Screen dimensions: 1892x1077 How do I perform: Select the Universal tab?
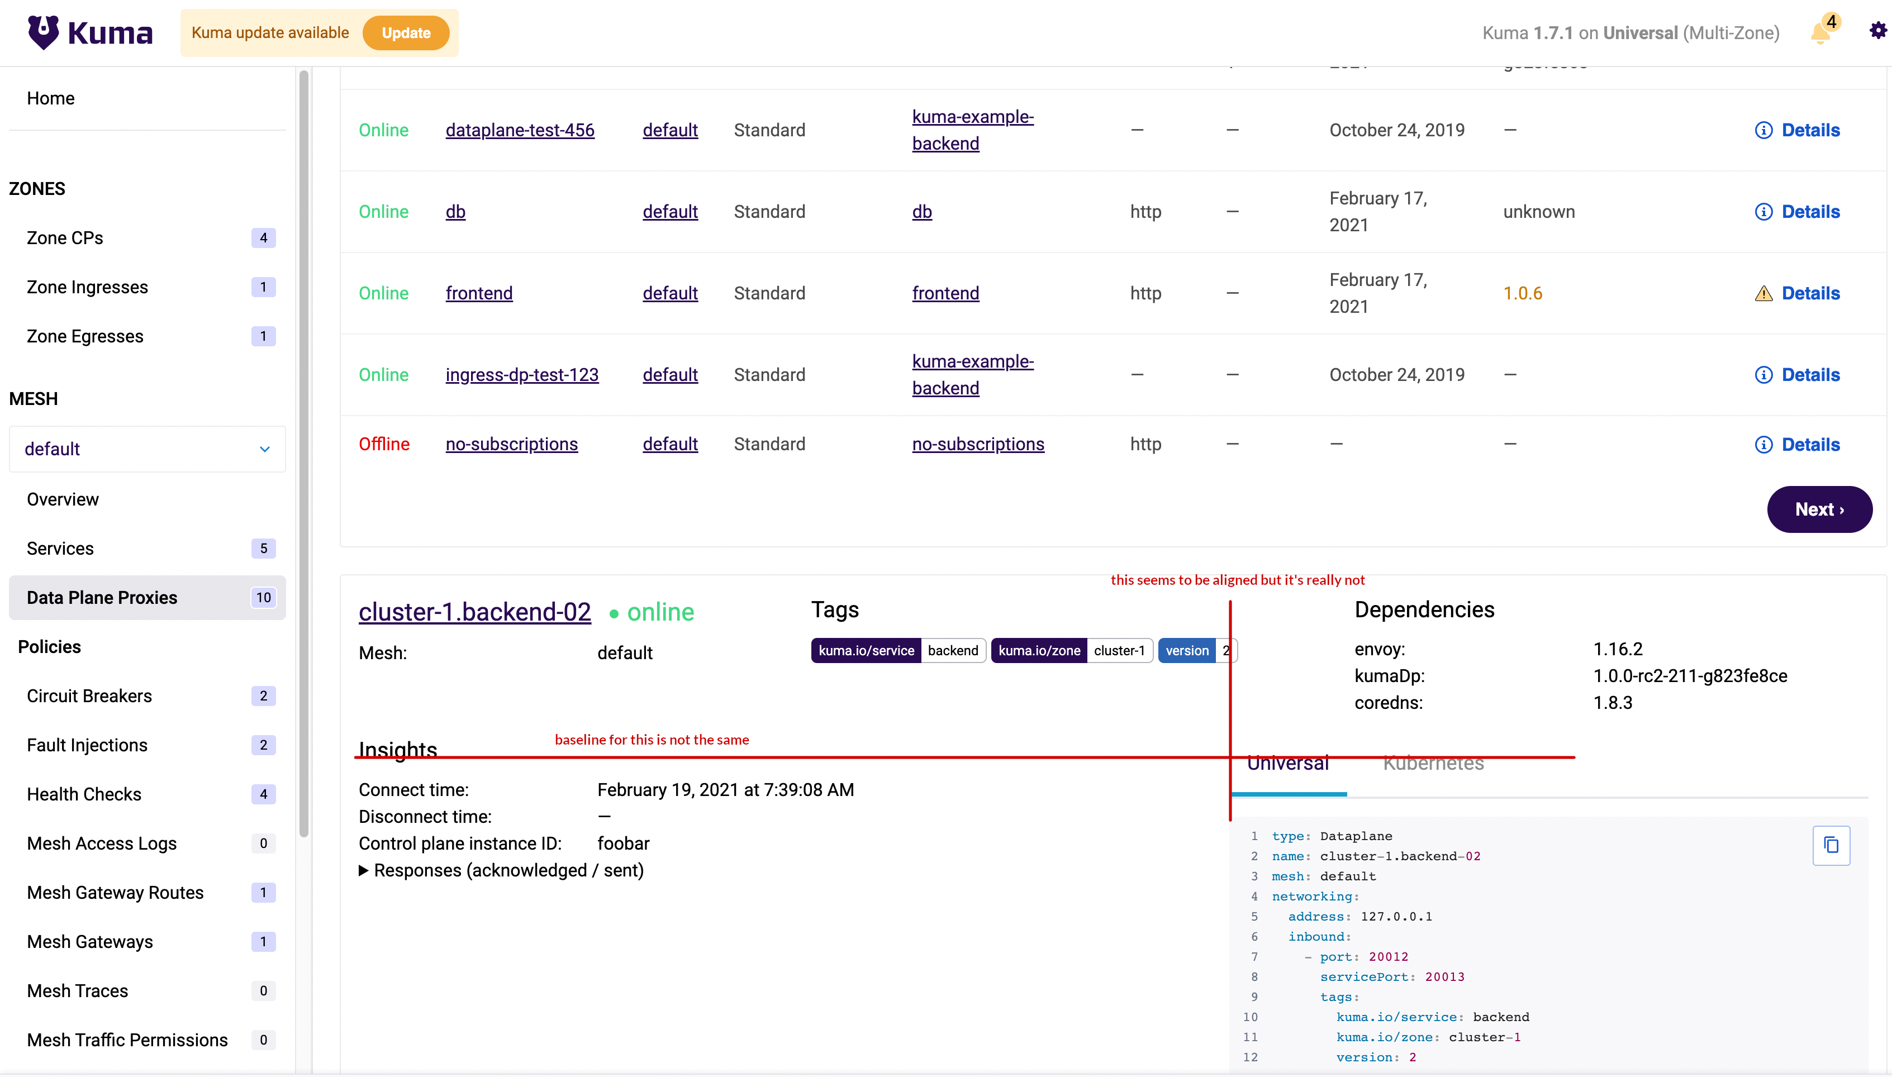click(x=1287, y=764)
